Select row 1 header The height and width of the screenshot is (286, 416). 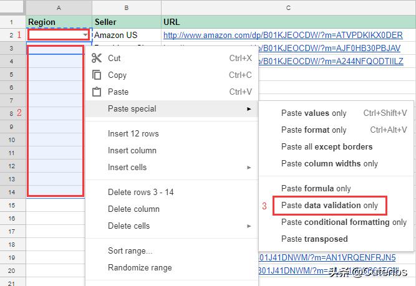[x=11, y=22]
